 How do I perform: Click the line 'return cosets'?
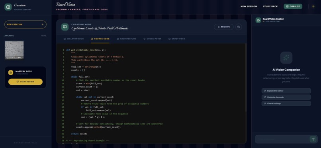79,134
